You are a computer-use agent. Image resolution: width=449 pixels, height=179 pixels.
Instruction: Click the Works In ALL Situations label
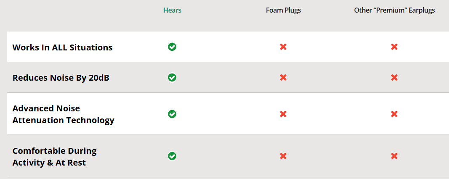click(x=62, y=47)
